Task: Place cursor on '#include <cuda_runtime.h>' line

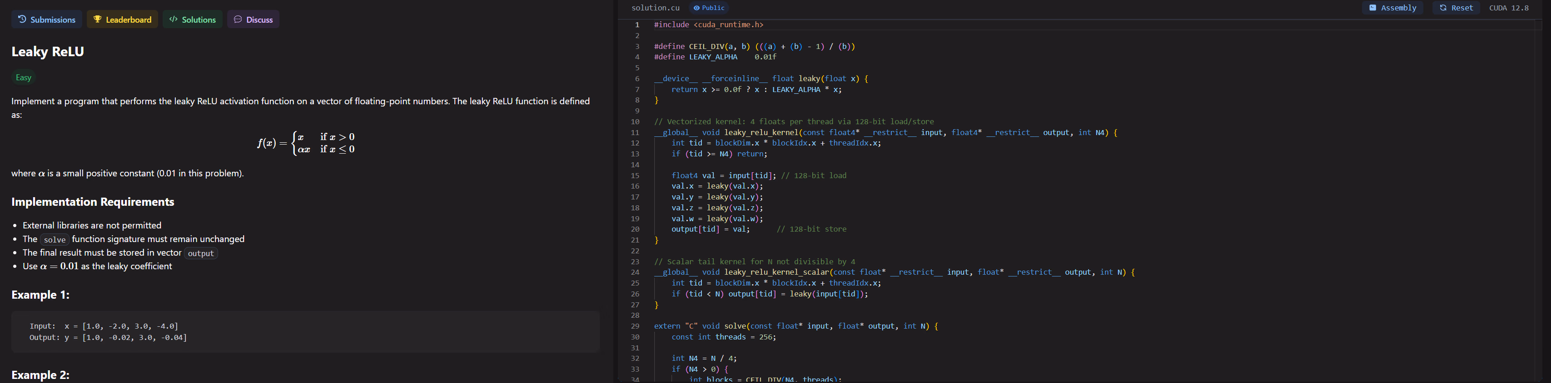Action: (709, 24)
